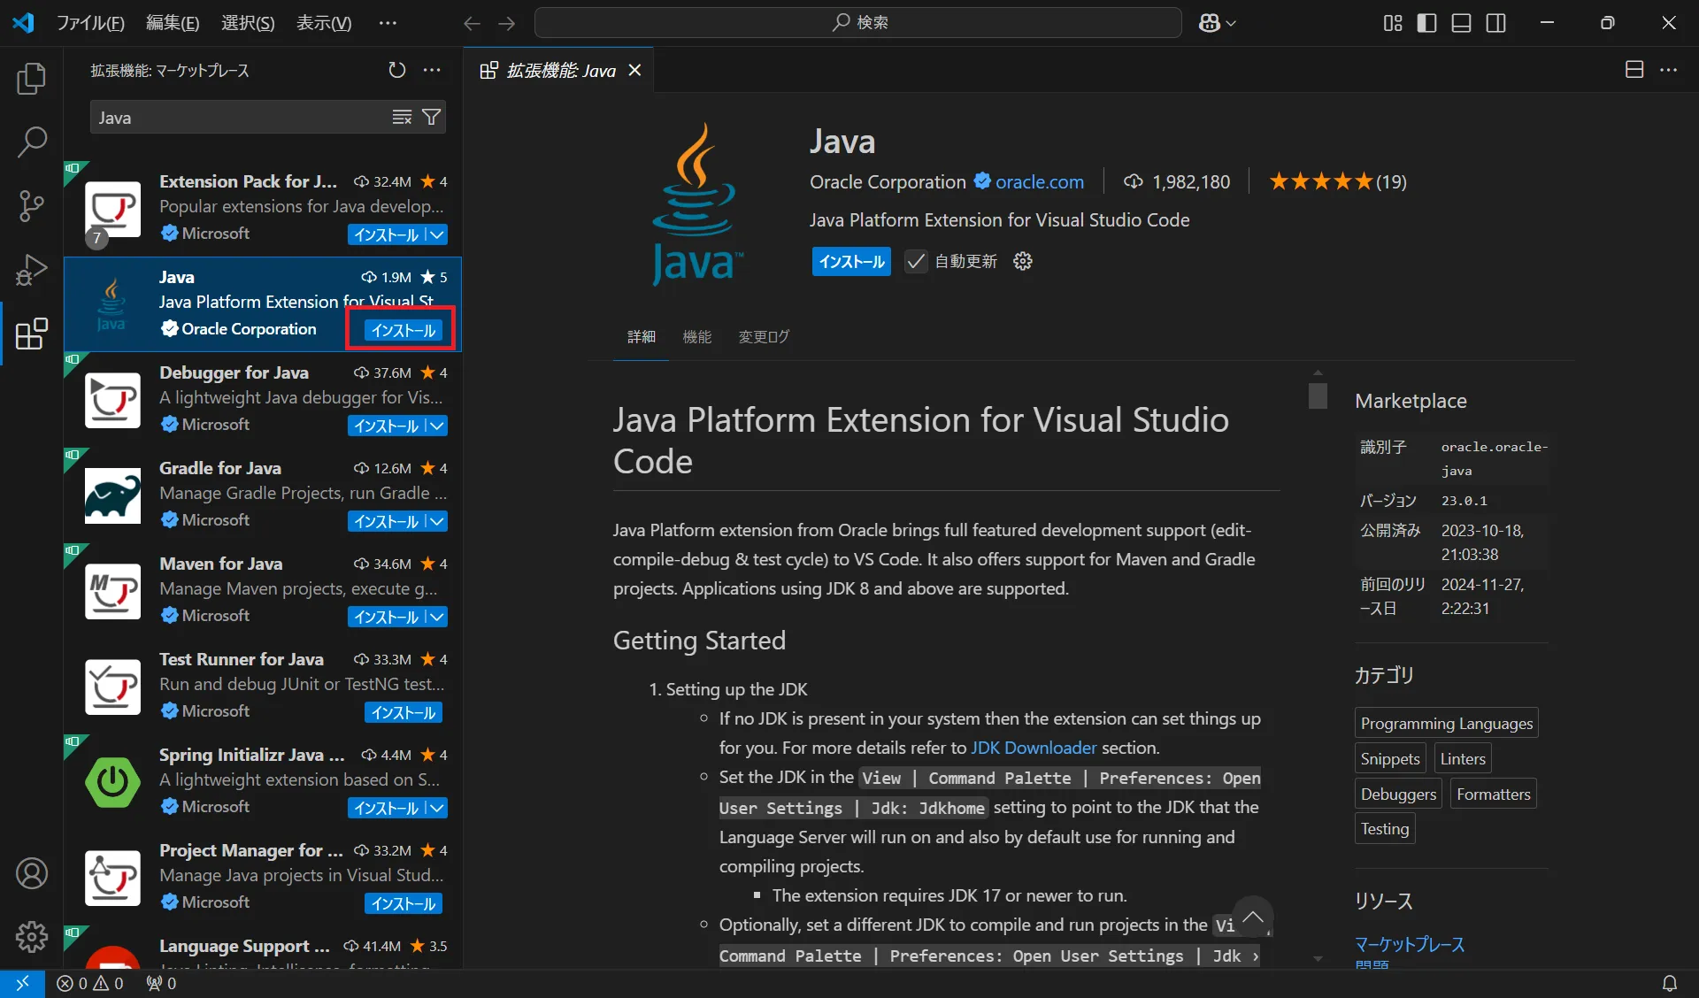
Task: Open the Search view in activity bar
Action: click(31, 142)
